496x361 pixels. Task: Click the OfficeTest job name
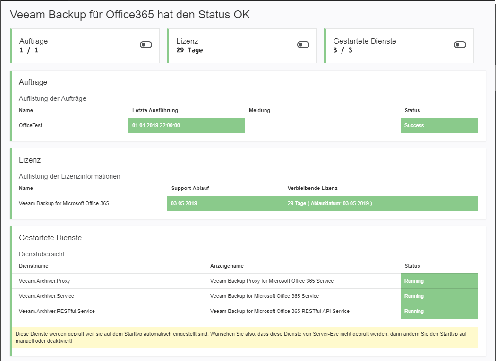31,126
